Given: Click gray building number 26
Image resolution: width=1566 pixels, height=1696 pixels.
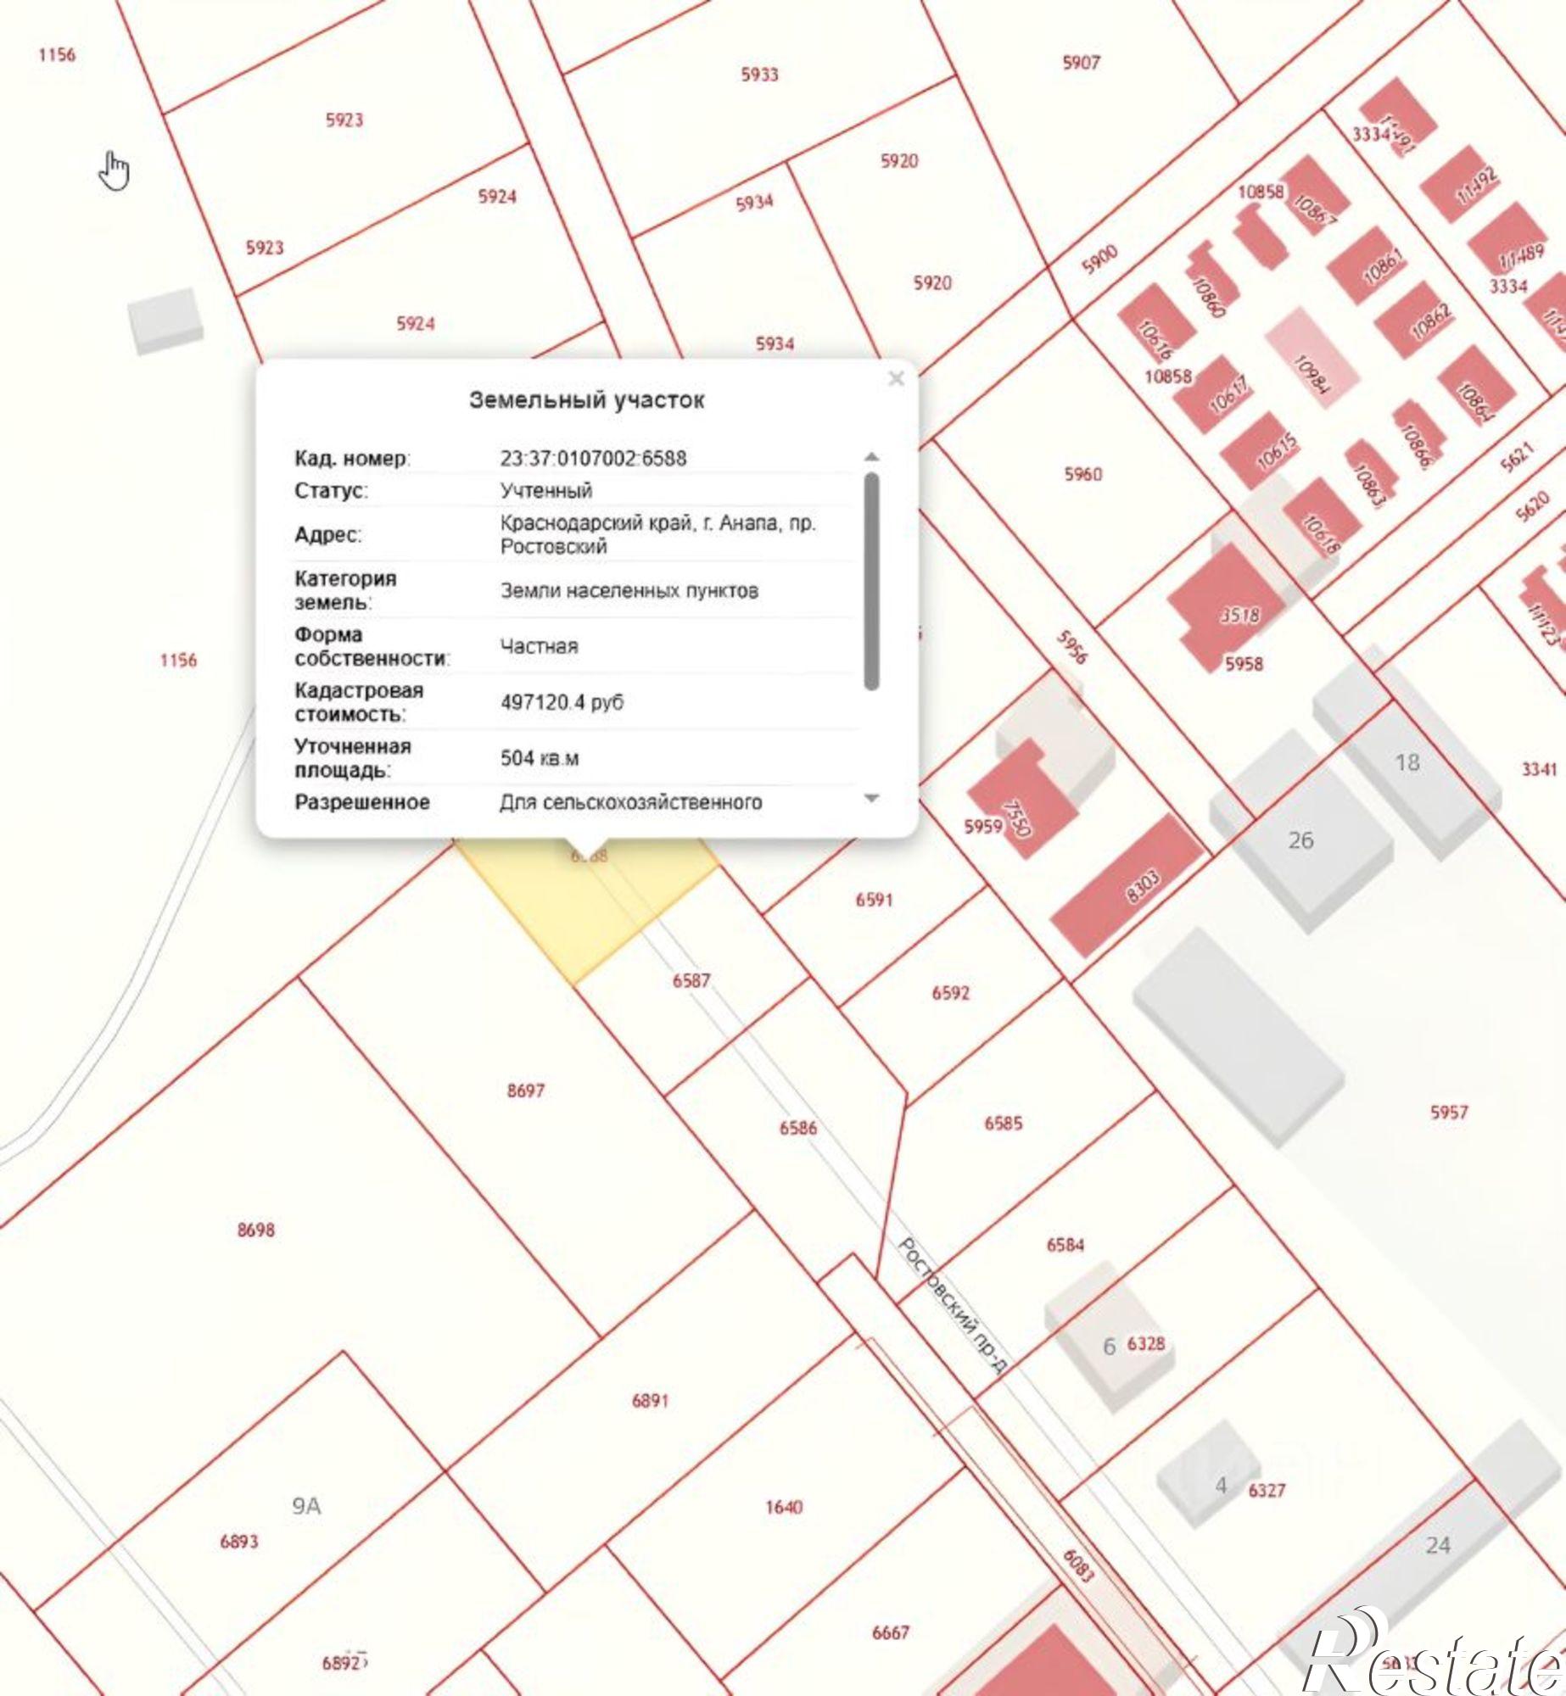Looking at the screenshot, I should [1300, 840].
